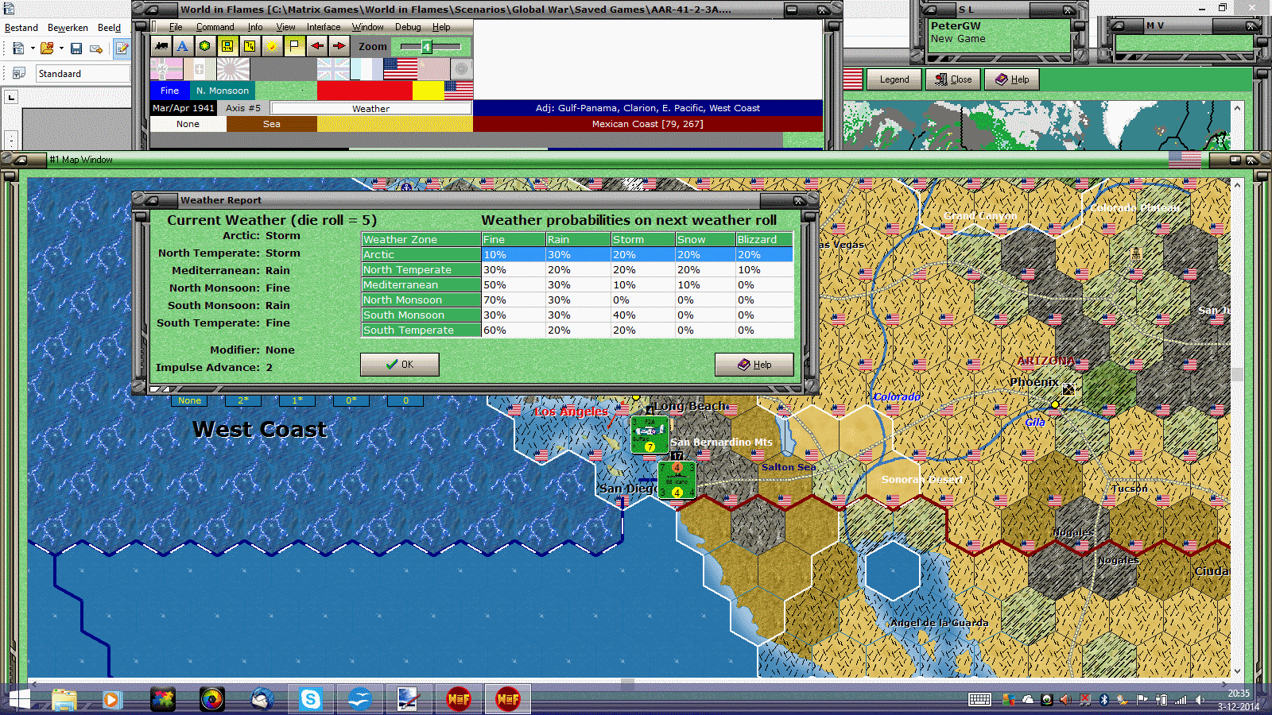This screenshot has width=1272, height=715.
Task: Click the N. Monsoon zone indicator
Action: pos(223,91)
